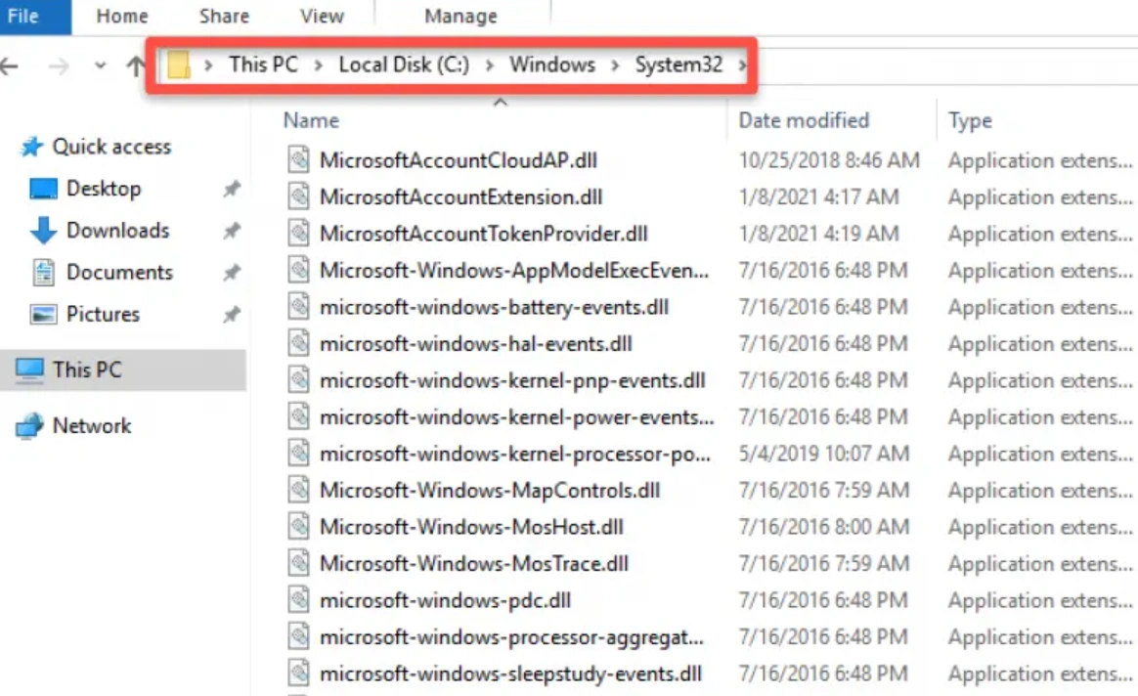Click icon of MicrosoftAccountCloudAP.dll
The image size is (1138, 696).
298,159
